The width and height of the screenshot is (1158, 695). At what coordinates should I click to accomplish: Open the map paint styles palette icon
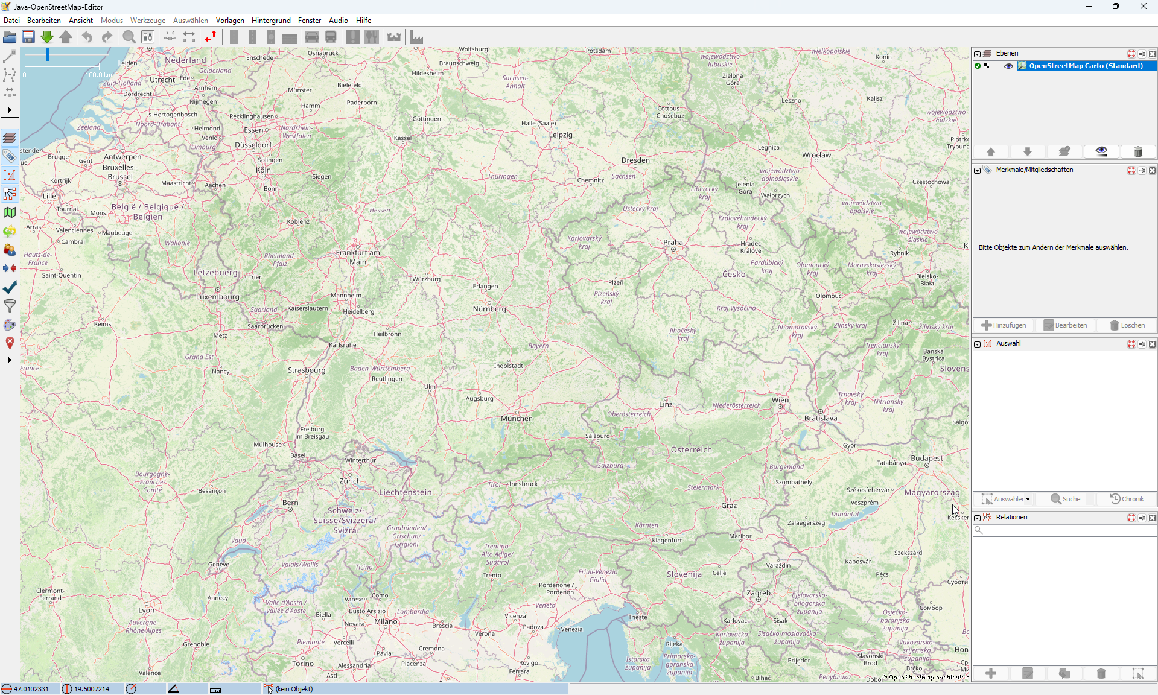10,325
